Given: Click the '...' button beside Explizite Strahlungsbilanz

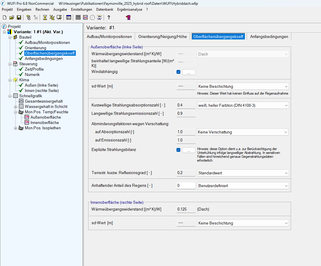Looking at the screenshot, I should (x=189, y=150).
